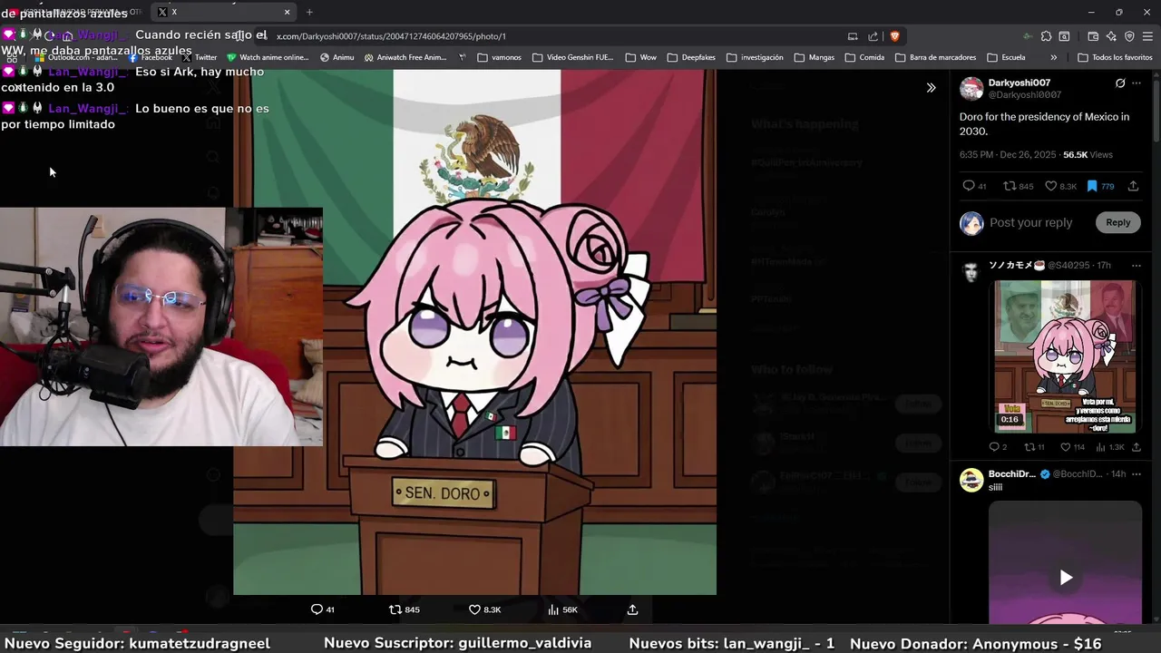
Task: Open the extensions puzzle icon
Action: (x=1046, y=36)
